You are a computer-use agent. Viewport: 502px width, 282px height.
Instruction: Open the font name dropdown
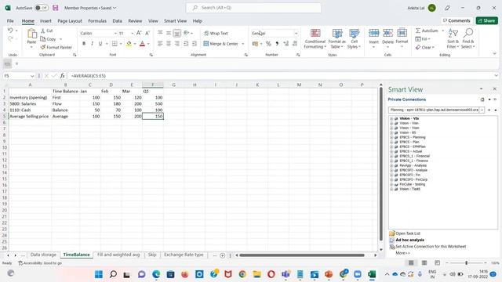pos(115,33)
